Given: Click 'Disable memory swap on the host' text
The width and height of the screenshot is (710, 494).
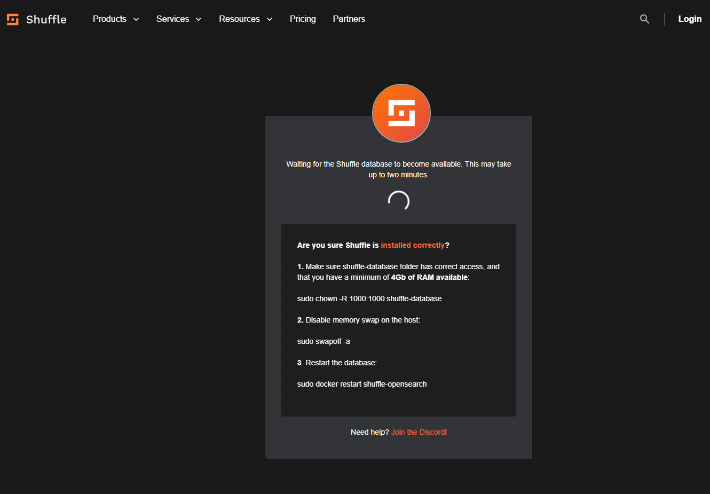Looking at the screenshot, I should [x=362, y=320].
